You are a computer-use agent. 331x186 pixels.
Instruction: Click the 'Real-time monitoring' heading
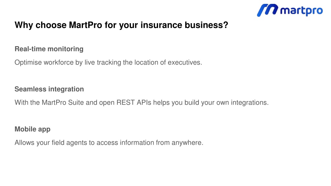(x=49, y=49)
